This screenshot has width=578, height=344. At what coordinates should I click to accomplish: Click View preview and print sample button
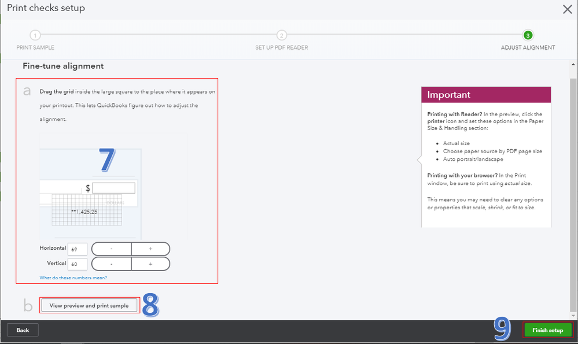coord(89,305)
